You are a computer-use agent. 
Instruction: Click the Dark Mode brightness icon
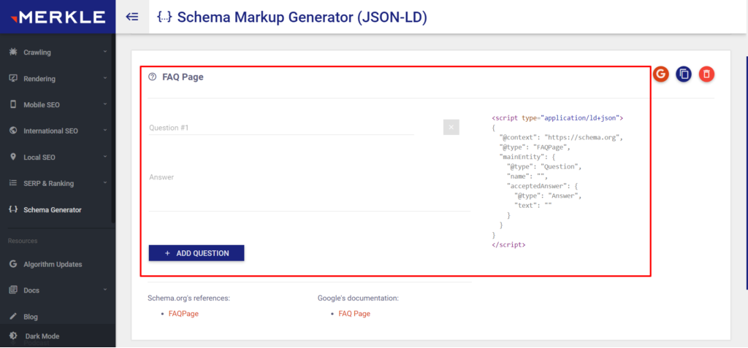13,336
